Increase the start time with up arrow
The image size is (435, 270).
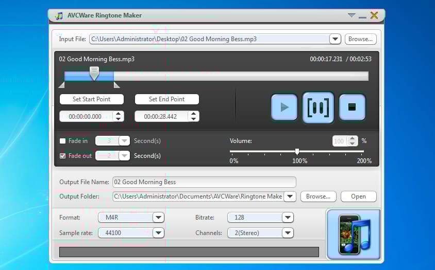119,114
